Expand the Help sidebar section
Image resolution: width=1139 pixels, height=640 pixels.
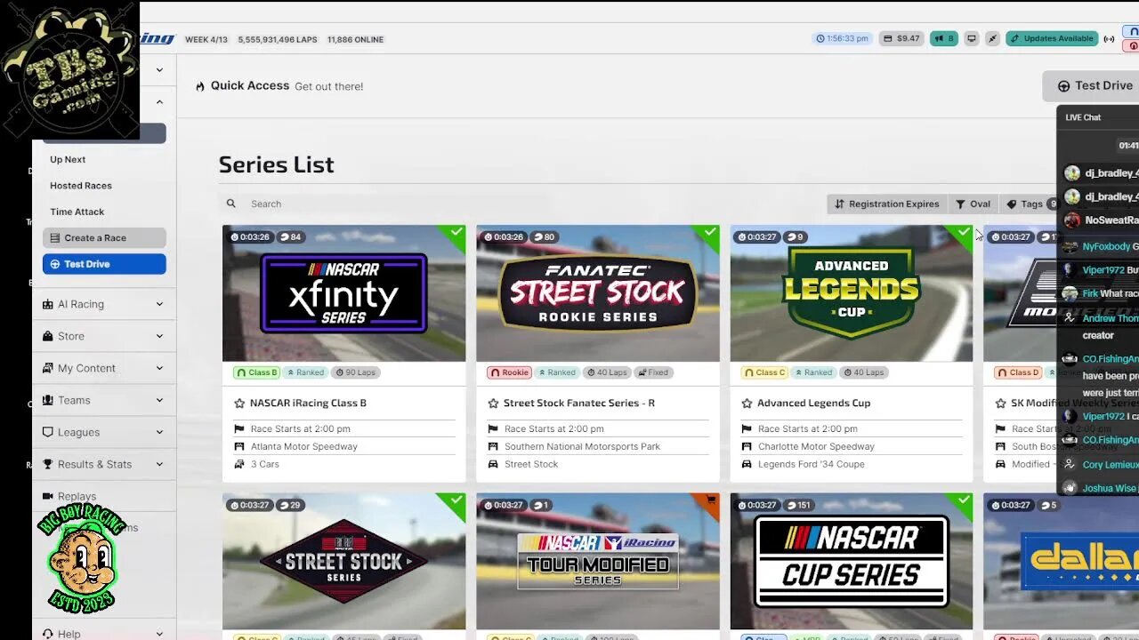[103, 633]
